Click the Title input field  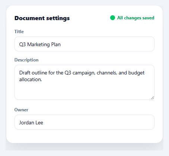point(84,44)
